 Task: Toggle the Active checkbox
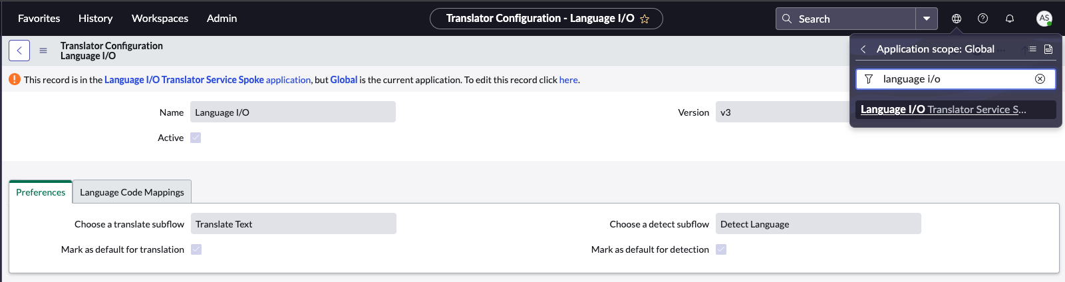coord(196,138)
